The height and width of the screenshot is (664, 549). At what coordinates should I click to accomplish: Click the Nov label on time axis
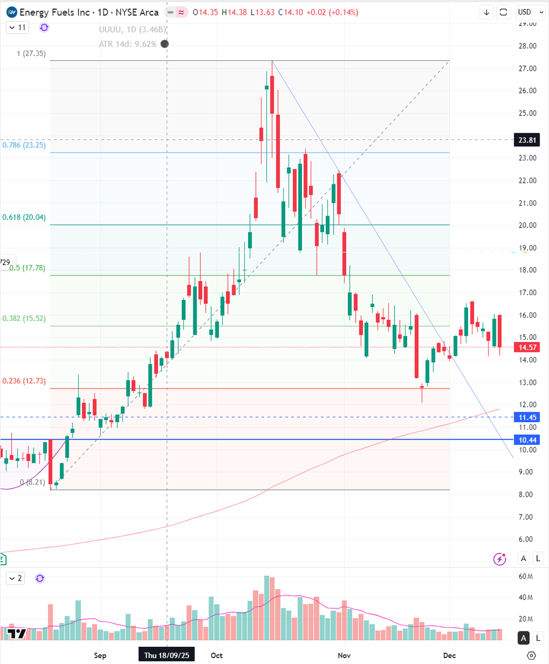pos(344,656)
